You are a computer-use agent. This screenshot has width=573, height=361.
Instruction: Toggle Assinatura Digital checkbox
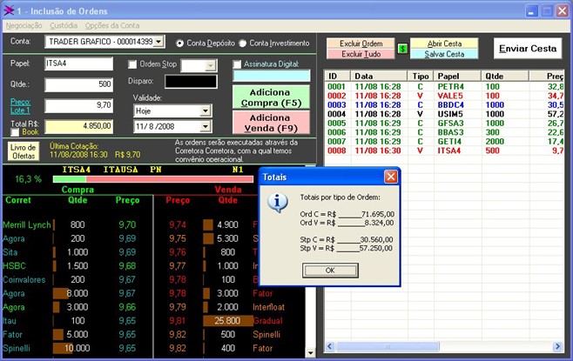tap(237, 64)
